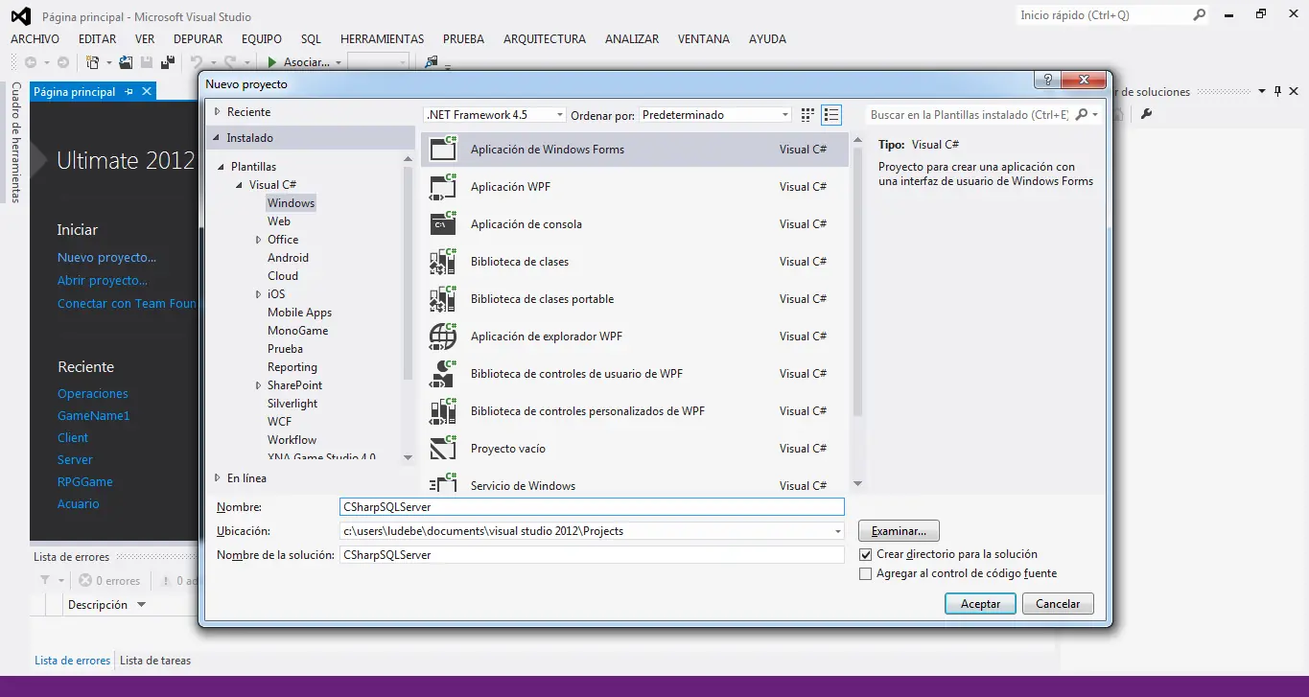Choose the Aplicación de consola template icon
This screenshot has height=697, width=1309.
click(x=443, y=223)
